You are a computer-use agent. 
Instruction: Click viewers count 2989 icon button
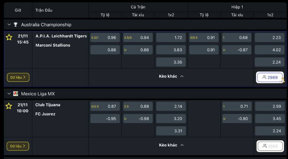click(270, 77)
